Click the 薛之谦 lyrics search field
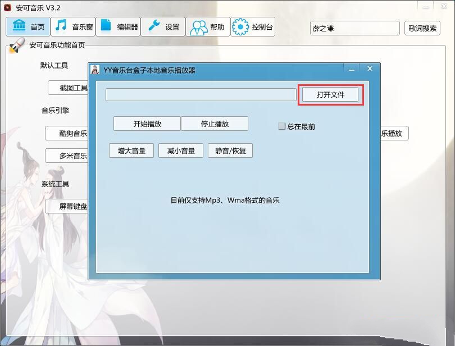The height and width of the screenshot is (346, 455). click(x=355, y=28)
